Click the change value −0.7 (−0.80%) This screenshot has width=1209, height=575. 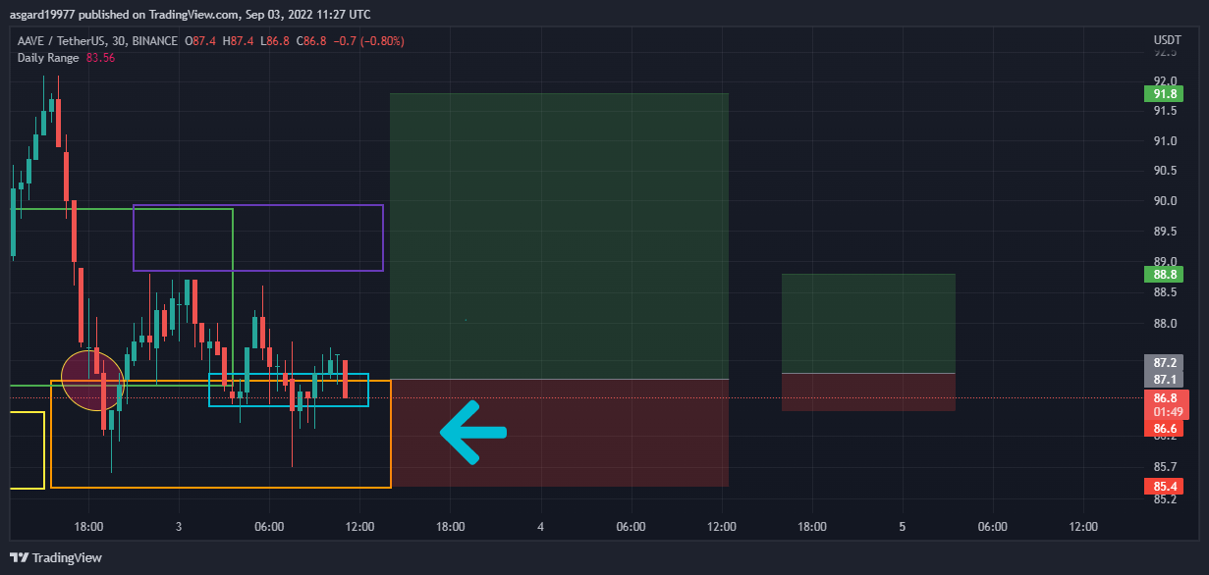371,41
